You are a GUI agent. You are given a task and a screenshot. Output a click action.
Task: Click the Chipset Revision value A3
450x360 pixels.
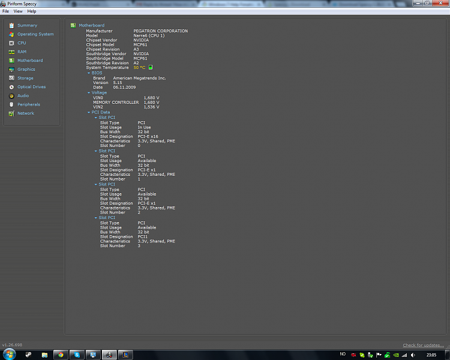pos(136,49)
